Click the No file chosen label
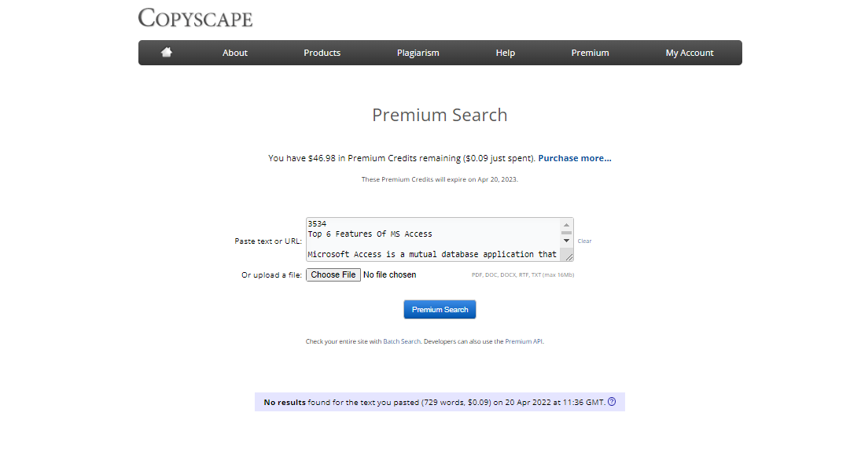The image size is (850, 464). (390, 274)
